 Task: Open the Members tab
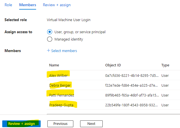pos(28,5)
